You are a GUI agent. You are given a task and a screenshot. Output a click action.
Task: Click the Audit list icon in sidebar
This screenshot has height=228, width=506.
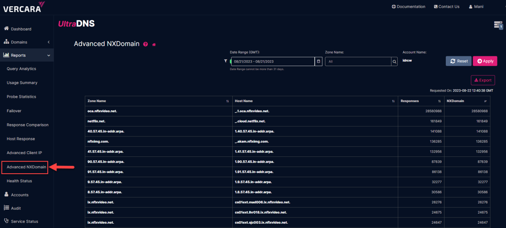6,208
